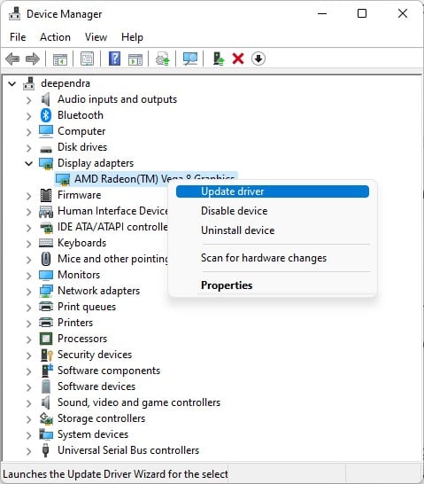424x484 pixels.
Task: Click the Device Manager title bar icon
Action: [14, 14]
